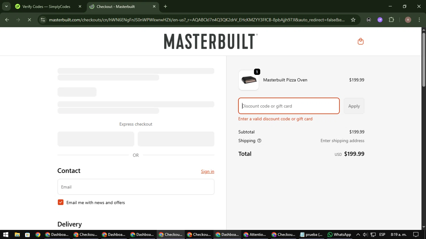
Task: Open the volume control in system tray
Action: [366, 234]
